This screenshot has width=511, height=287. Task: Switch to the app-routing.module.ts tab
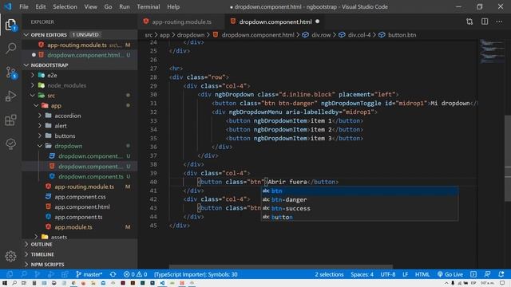181,22
